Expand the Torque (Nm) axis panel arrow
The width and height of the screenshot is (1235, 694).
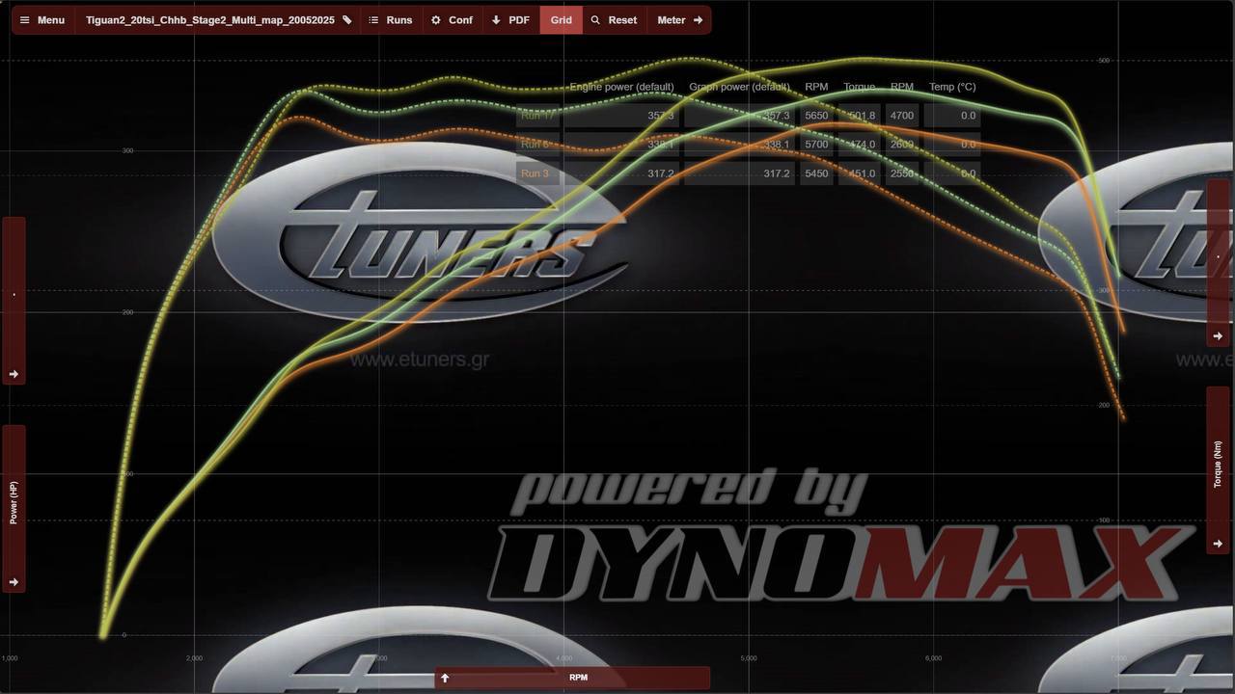click(x=1219, y=544)
